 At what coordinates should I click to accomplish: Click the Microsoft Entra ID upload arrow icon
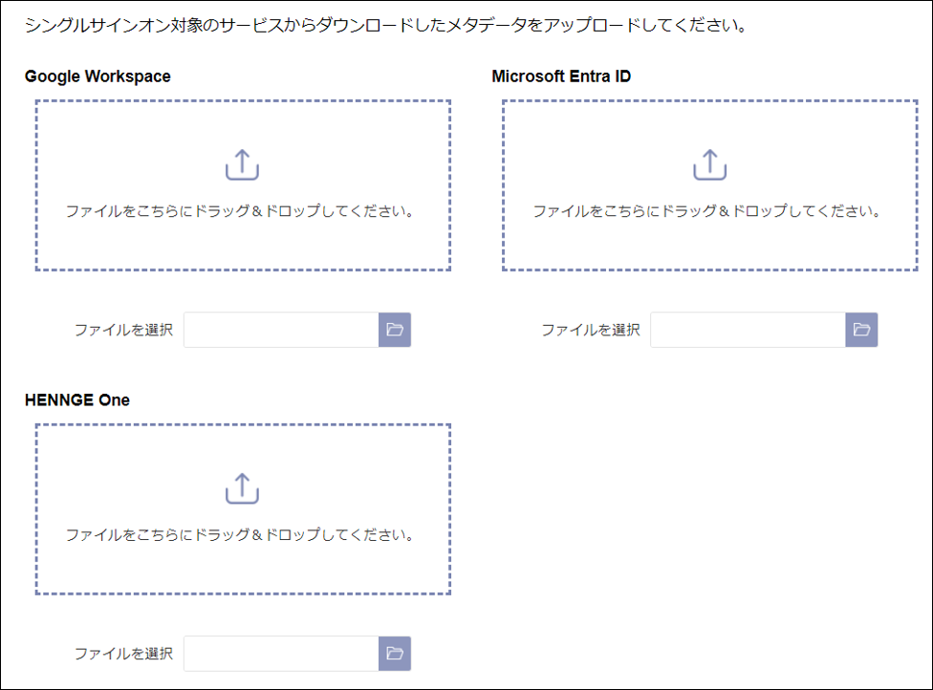coord(710,164)
